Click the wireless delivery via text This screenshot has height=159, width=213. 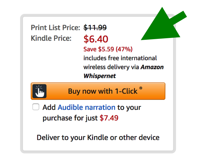click(111, 67)
